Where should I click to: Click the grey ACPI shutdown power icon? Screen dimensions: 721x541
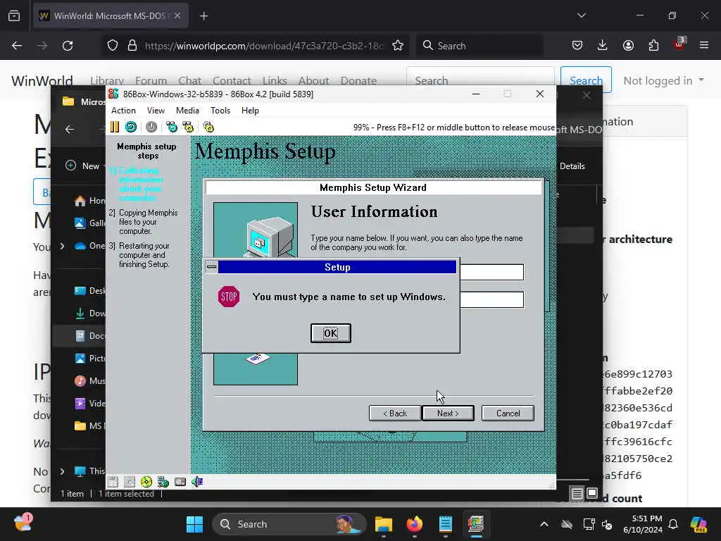pyautogui.click(x=151, y=127)
